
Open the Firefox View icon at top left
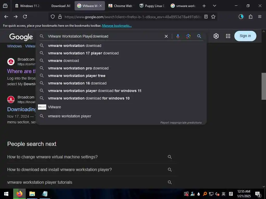coord(5,6)
